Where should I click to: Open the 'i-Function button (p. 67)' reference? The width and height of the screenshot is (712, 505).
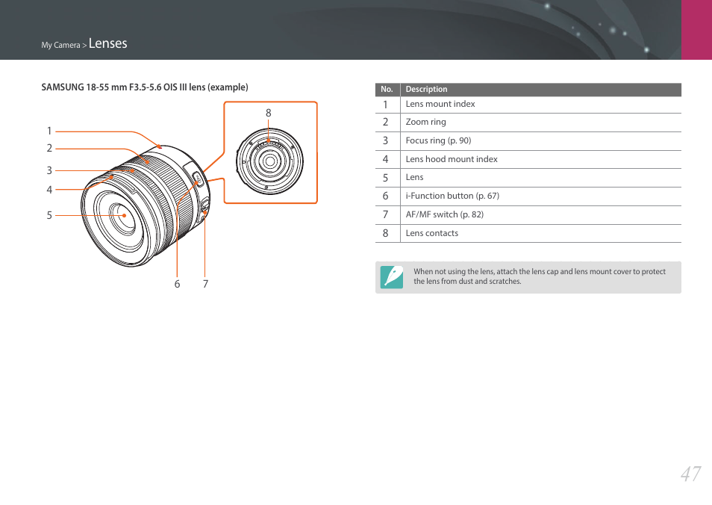coord(452,196)
